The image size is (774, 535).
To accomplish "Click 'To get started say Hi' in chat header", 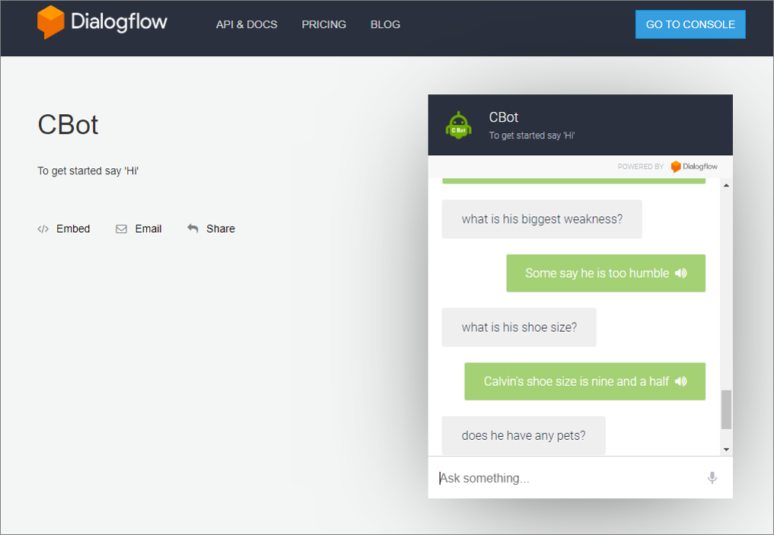I will click(x=532, y=135).
